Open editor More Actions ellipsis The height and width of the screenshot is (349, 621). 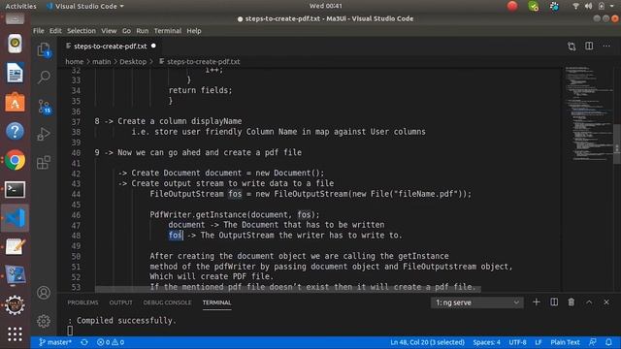(606, 46)
